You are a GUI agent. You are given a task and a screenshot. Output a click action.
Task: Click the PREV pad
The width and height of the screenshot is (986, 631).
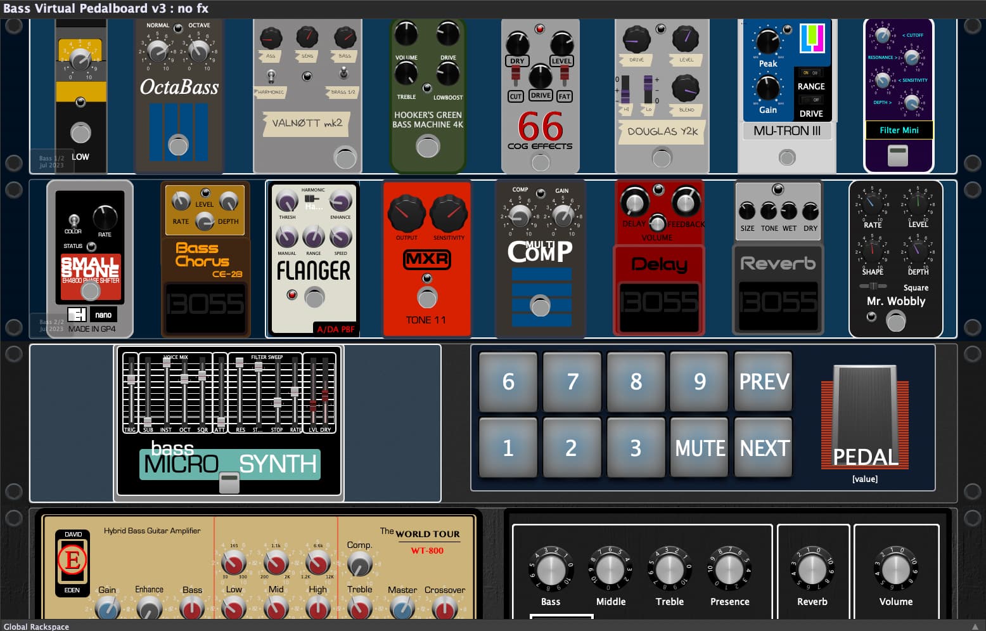[x=764, y=381]
